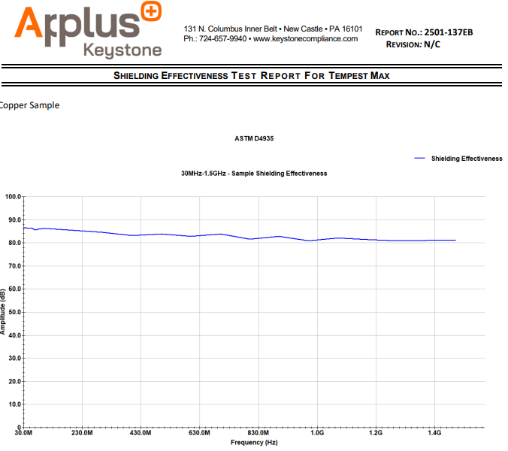
Task: Select the Copper Sample label
Action: pyautogui.click(x=29, y=105)
